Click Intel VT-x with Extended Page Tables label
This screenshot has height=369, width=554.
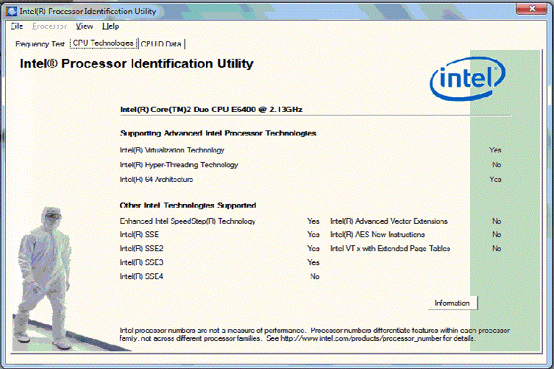pyautogui.click(x=390, y=248)
